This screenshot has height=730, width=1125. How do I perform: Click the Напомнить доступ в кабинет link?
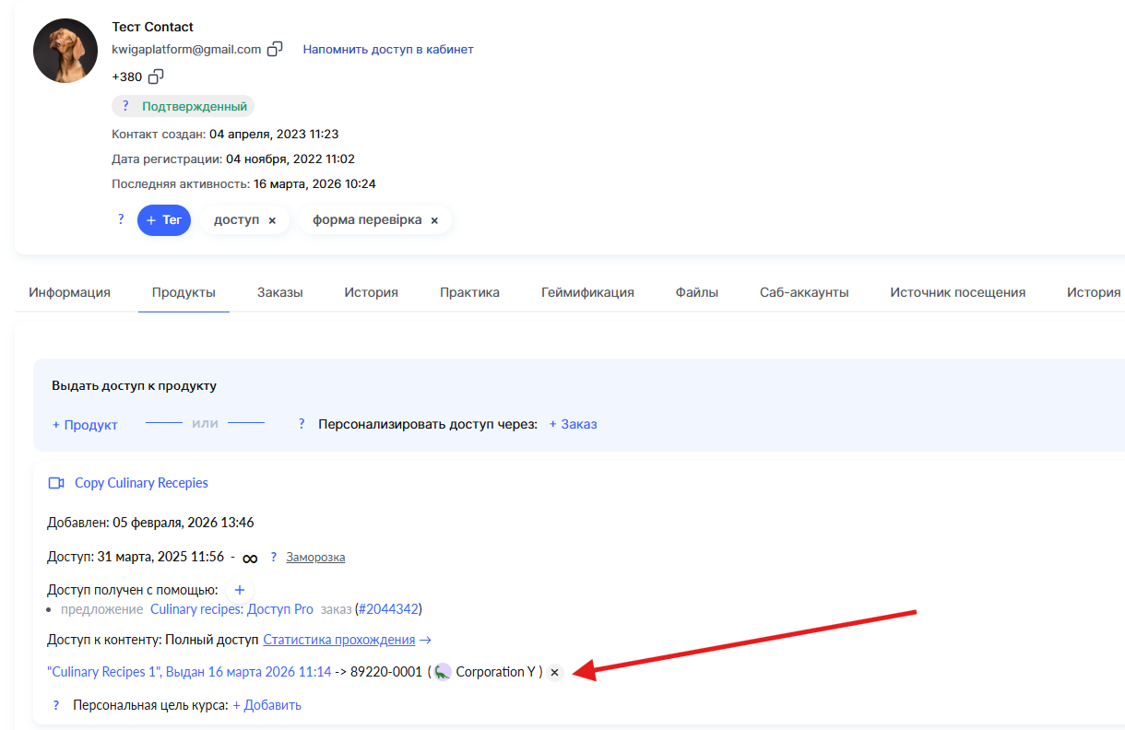click(388, 50)
